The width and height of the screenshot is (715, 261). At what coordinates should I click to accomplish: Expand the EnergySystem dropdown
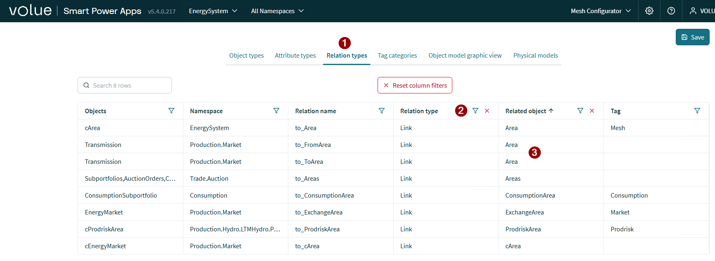point(213,11)
